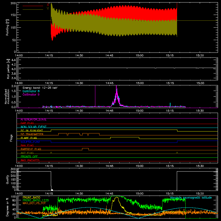Click the '2.0' tick on modulation axis
Viewport: 221px width, 221px height.
pos(14,86)
